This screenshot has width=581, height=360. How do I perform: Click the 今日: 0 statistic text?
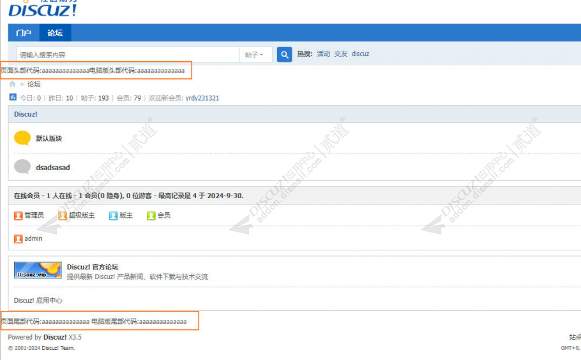pos(30,98)
